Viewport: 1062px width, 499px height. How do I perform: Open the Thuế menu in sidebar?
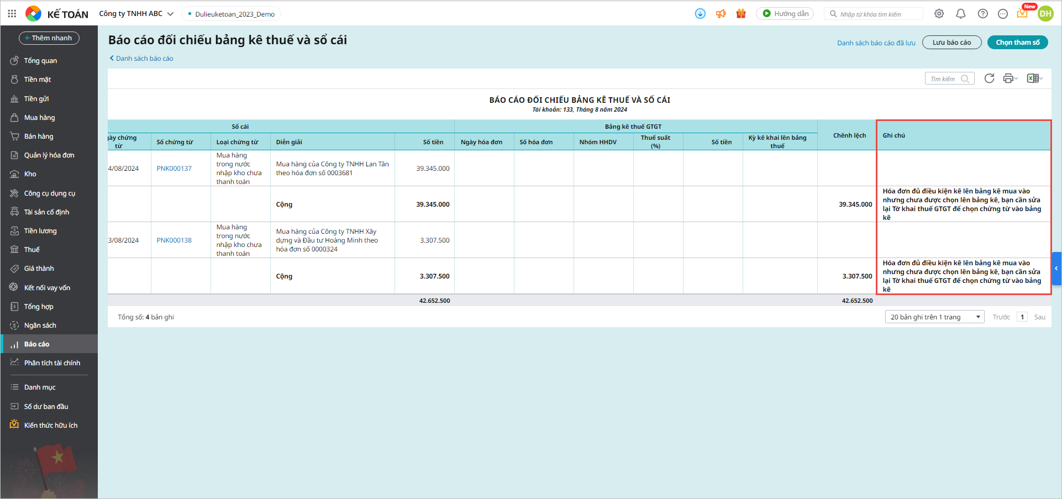31,250
